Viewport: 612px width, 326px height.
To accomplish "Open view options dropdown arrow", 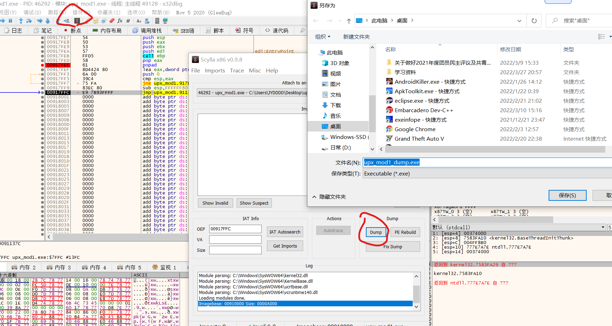I will click(x=610, y=37).
